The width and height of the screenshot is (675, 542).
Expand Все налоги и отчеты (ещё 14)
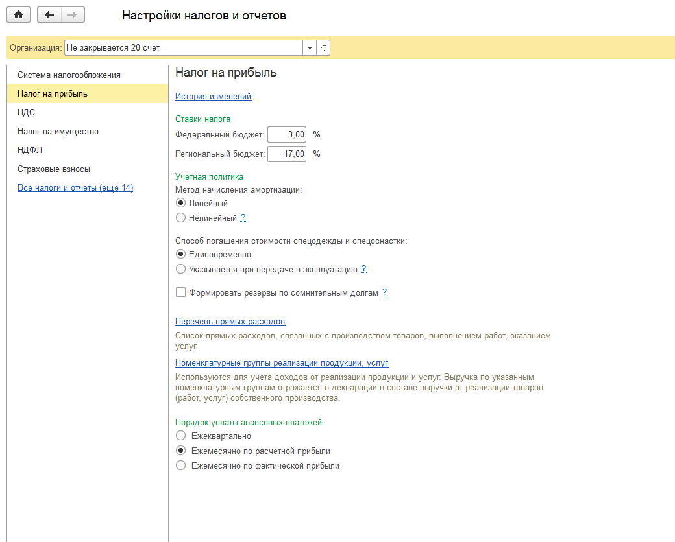point(75,188)
